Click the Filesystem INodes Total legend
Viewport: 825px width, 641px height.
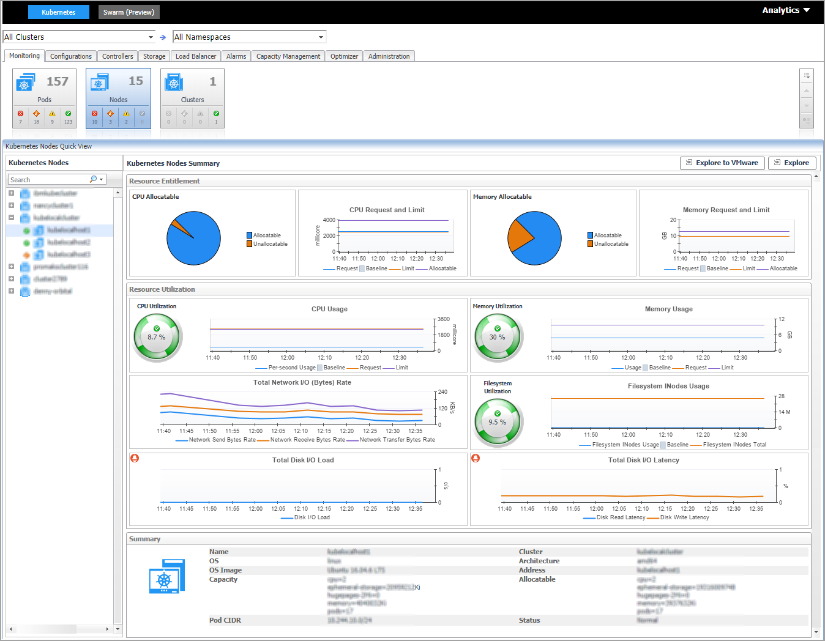pos(728,445)
